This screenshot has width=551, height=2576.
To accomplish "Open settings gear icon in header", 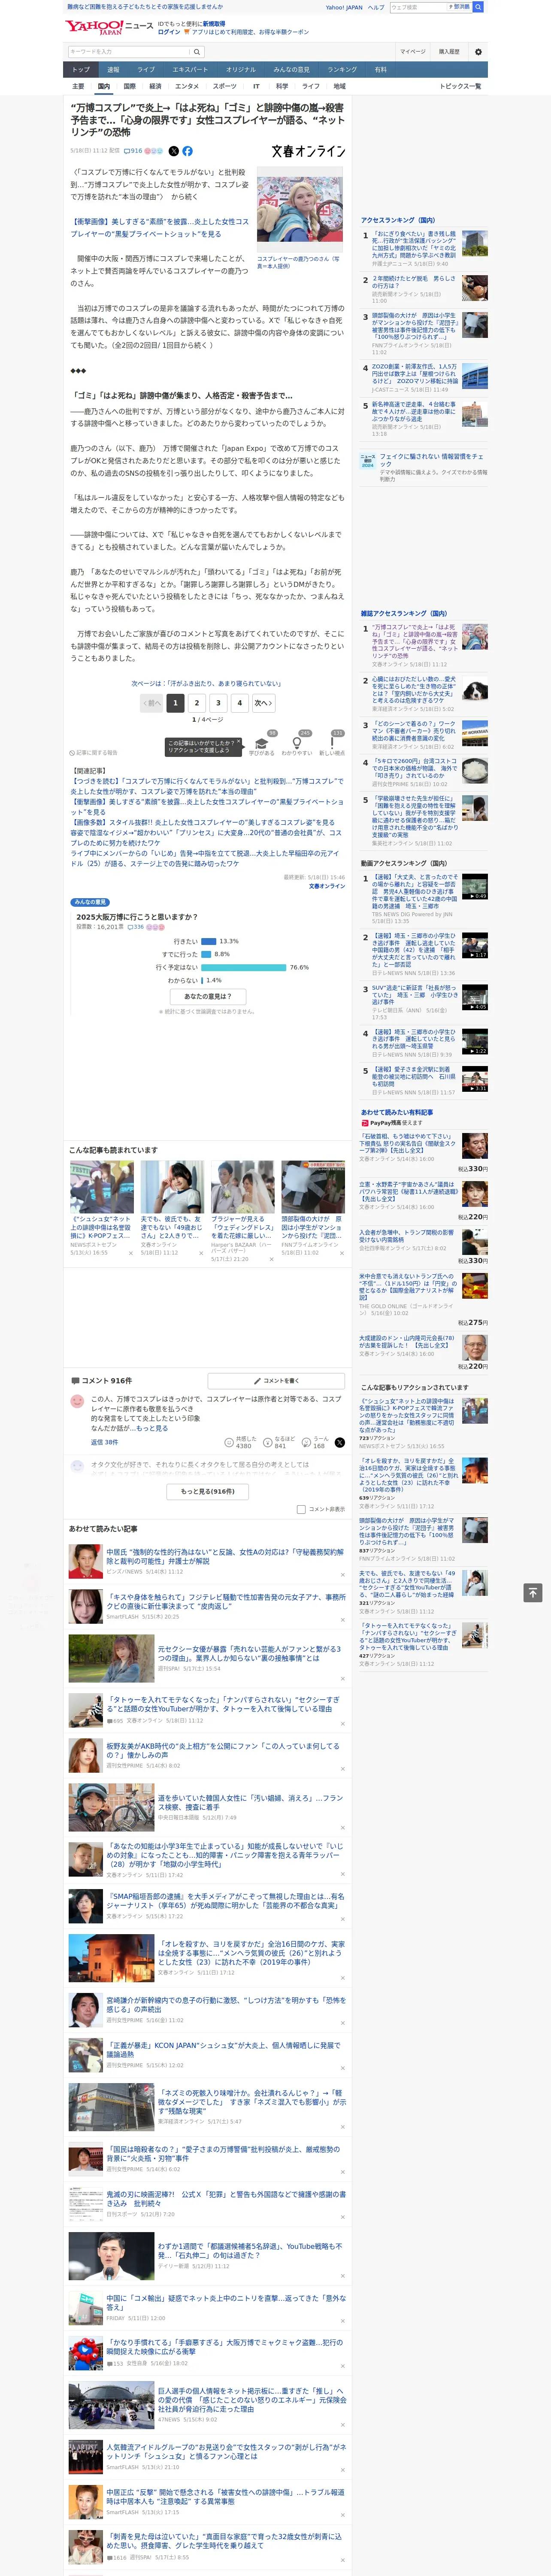I will [x=478, y=51].
